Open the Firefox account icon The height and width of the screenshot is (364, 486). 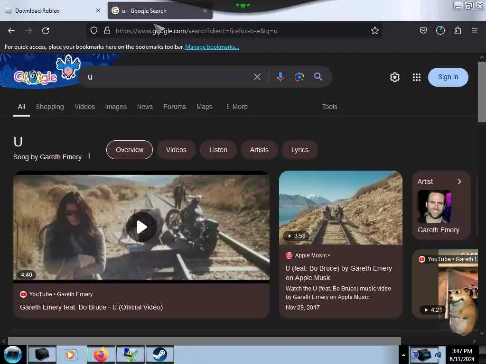[x=440, y=30]
